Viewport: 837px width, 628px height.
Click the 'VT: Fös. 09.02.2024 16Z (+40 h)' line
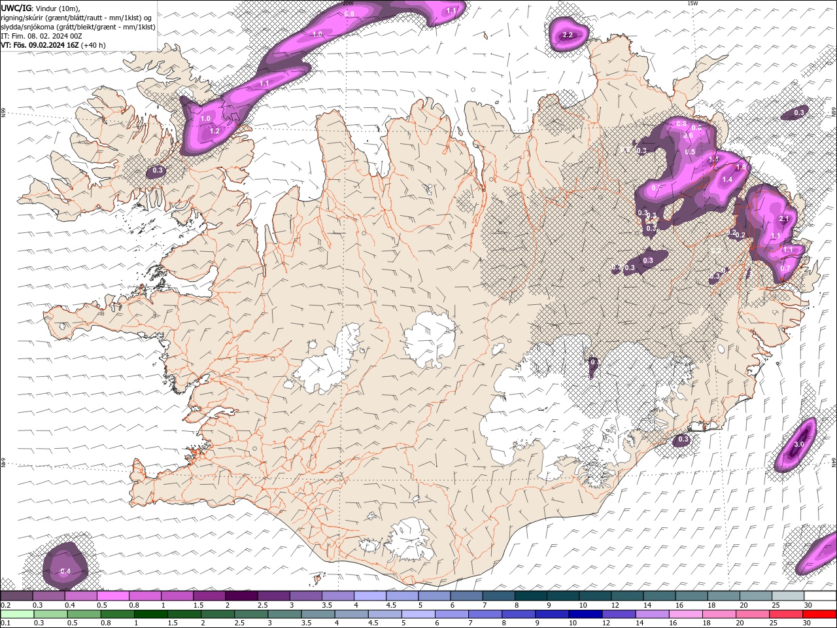[53, 45]
